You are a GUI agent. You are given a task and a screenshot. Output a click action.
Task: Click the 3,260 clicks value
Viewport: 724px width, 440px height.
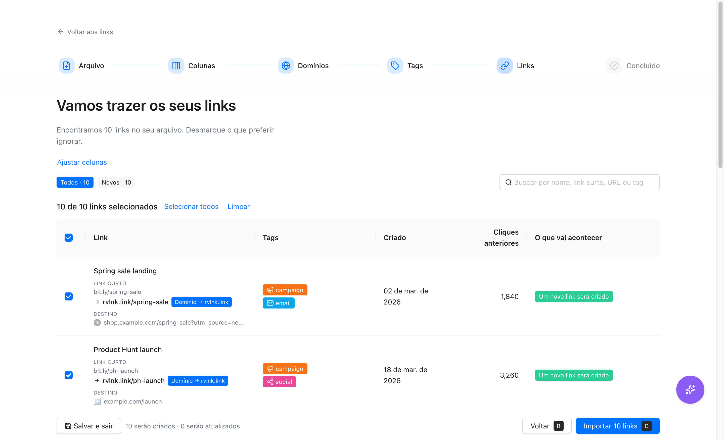(x=509, y=375)
